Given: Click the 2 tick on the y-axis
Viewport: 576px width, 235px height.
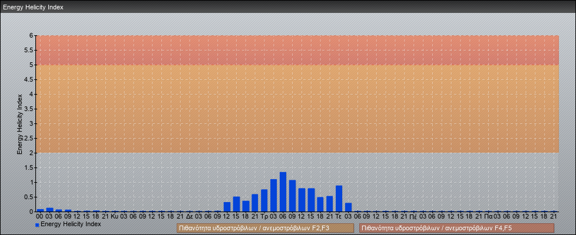Looking at the screenshot, I should click(x=32, y=153).
